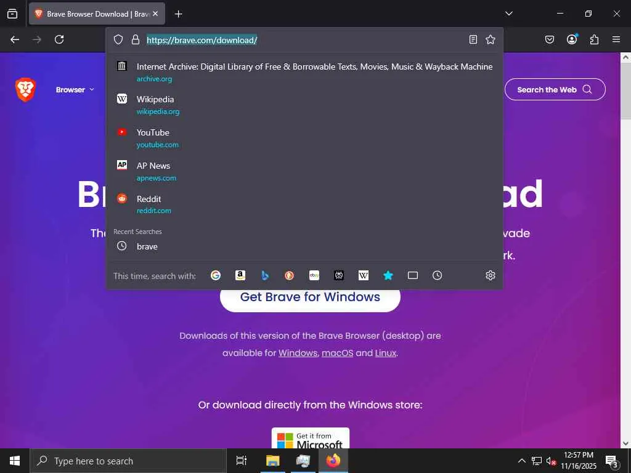Expand the Browser menu on Brave site

75,90
